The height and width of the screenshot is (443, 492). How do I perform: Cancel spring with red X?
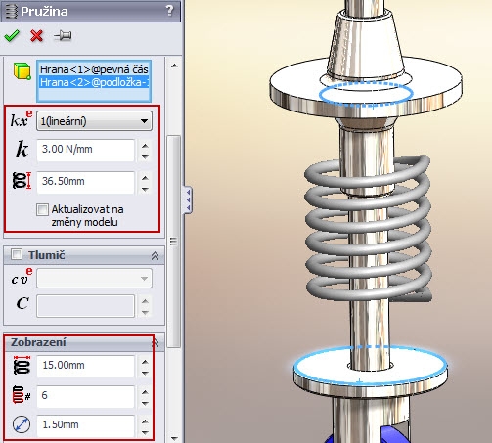tap(36, 35)
